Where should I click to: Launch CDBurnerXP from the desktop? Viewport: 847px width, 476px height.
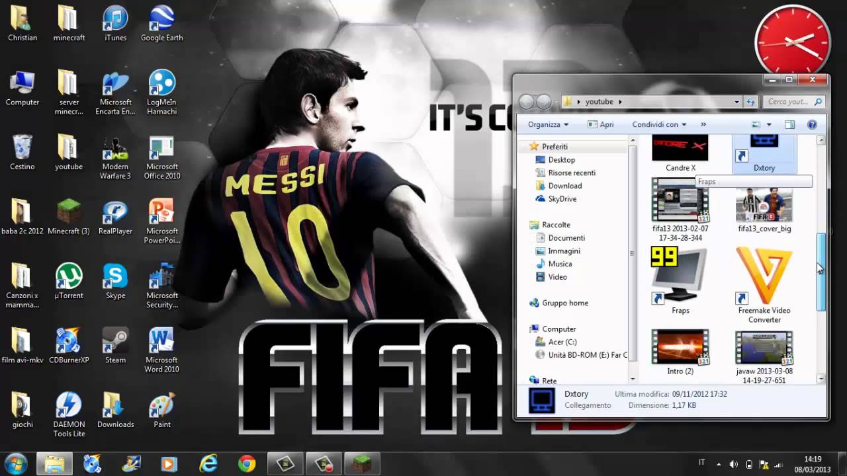pyautogui.click(x=69, y=346)
